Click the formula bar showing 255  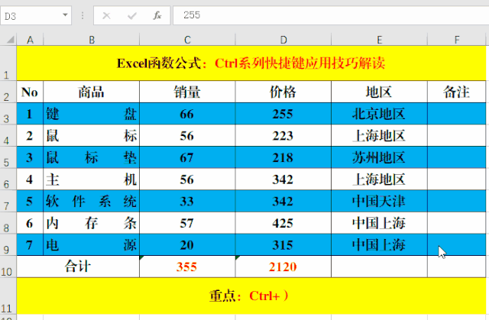click(x=331, y=15)
